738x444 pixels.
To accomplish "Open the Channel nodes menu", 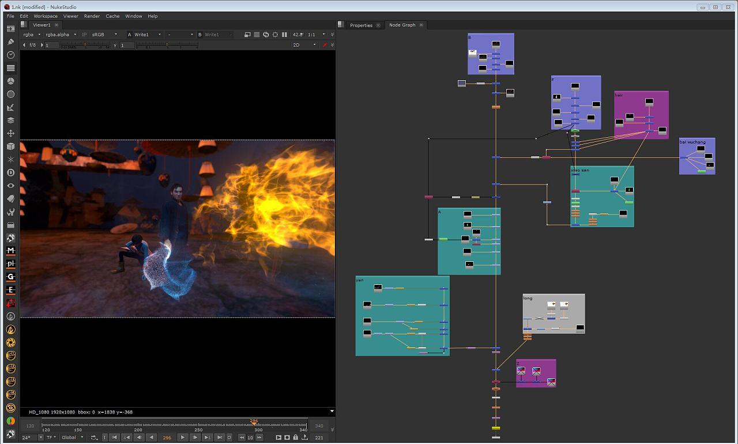I will point(10,68).
